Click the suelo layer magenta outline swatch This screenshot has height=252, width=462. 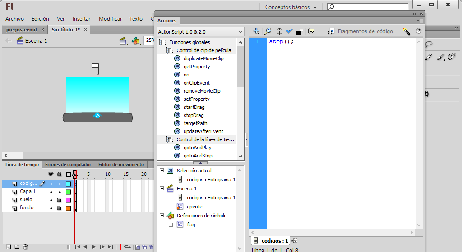68,200
